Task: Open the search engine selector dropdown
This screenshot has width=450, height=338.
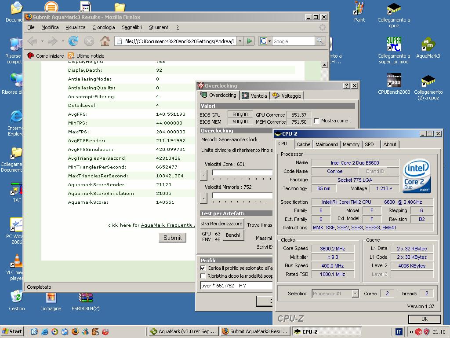Action: (265, 41)
